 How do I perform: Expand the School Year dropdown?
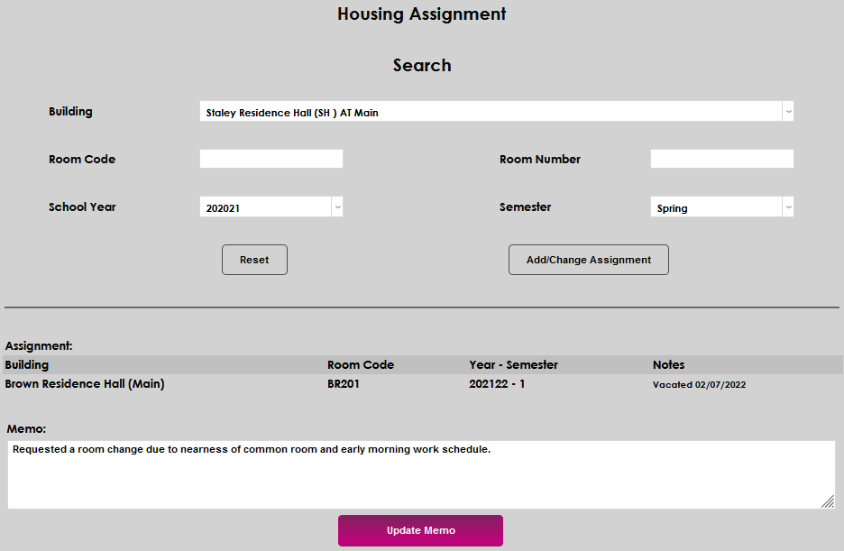pyautogui.click(x=336, y=207)
